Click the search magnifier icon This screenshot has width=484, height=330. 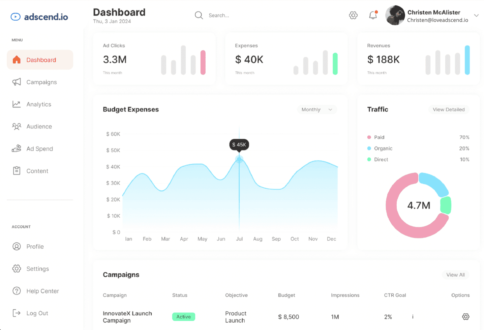click(x=199, y=15)
